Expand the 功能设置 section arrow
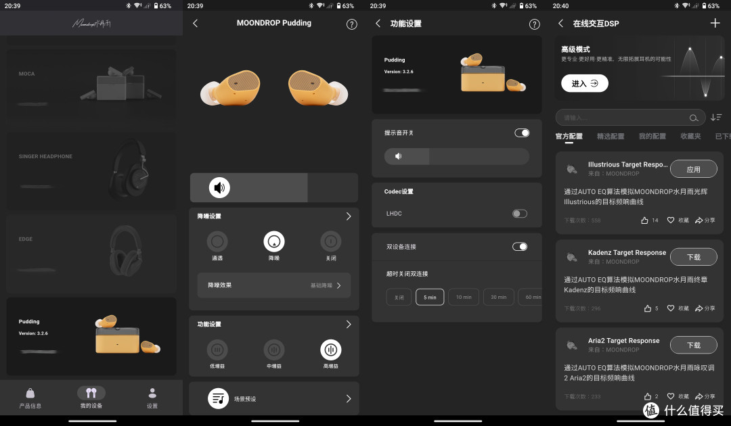Screen dimensions: 731x426 [349, 324]
